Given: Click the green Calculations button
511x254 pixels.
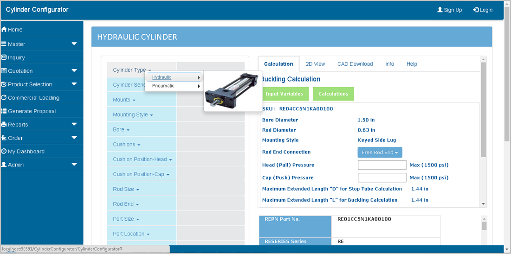Looking at the screenshot, I should 333,94.
